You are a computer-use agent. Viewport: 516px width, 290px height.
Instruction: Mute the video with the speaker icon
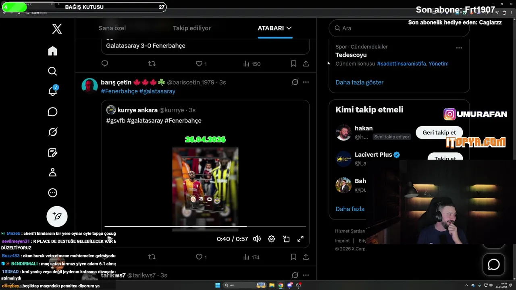[x=257, y=239]
